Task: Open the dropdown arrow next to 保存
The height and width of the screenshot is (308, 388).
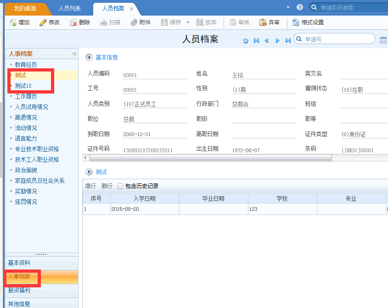Action: click(188, 22)
